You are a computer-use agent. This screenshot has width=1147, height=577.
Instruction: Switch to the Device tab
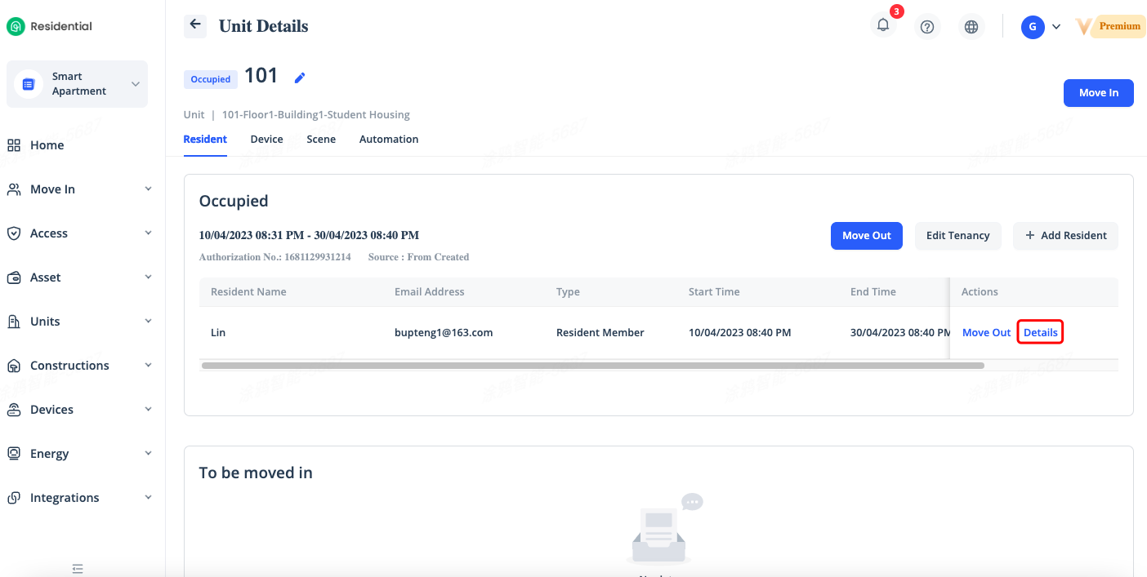pyautogui.click(x=266, y=140)
